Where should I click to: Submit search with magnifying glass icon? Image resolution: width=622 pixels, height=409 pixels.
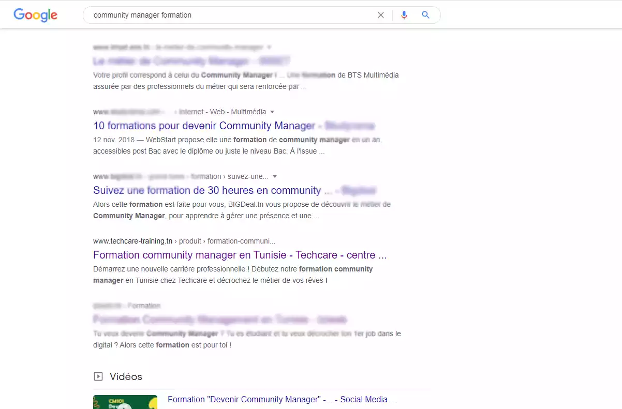tap(425, 15)
